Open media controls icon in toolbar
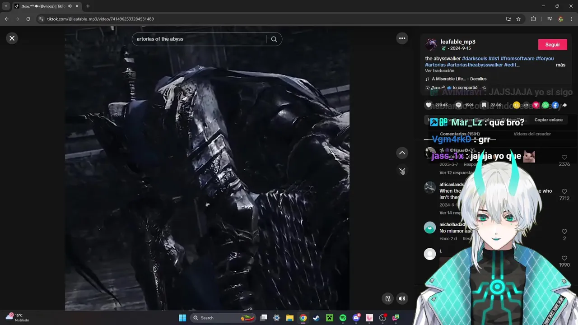 (549, 19)
